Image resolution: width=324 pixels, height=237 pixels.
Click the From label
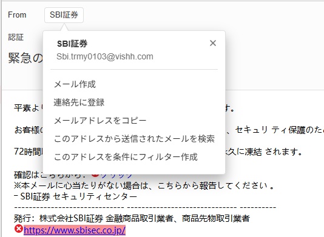pyautogui.click(x=17, y=15)
